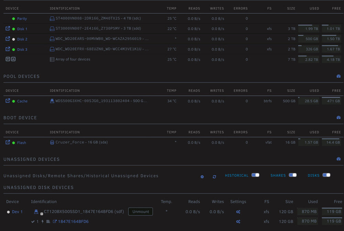Open the Pool Devices dashboard gauge icon

point(338,76)
